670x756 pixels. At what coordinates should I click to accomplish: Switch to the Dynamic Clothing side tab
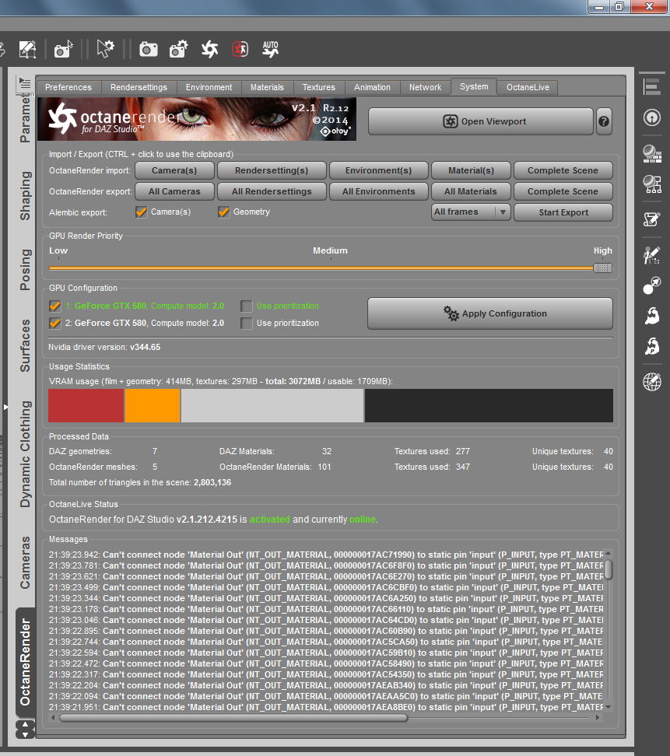pos(25,454)
